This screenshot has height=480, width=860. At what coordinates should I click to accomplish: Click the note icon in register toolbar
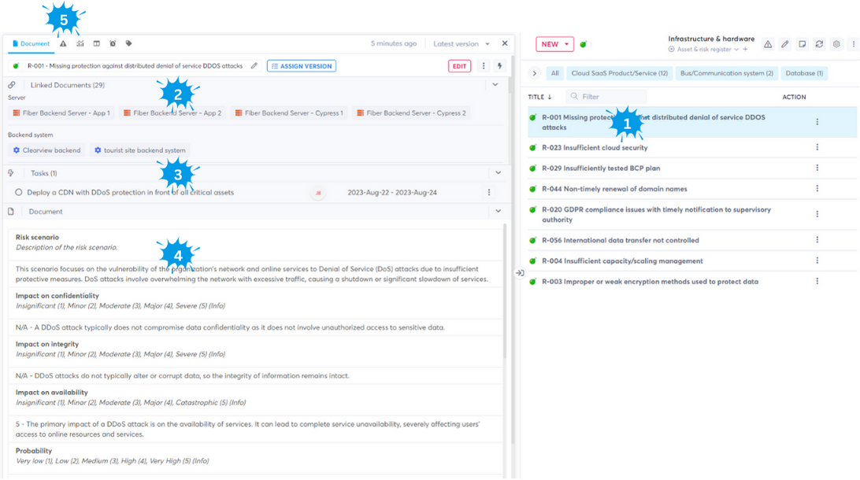[x=802, y=45]
